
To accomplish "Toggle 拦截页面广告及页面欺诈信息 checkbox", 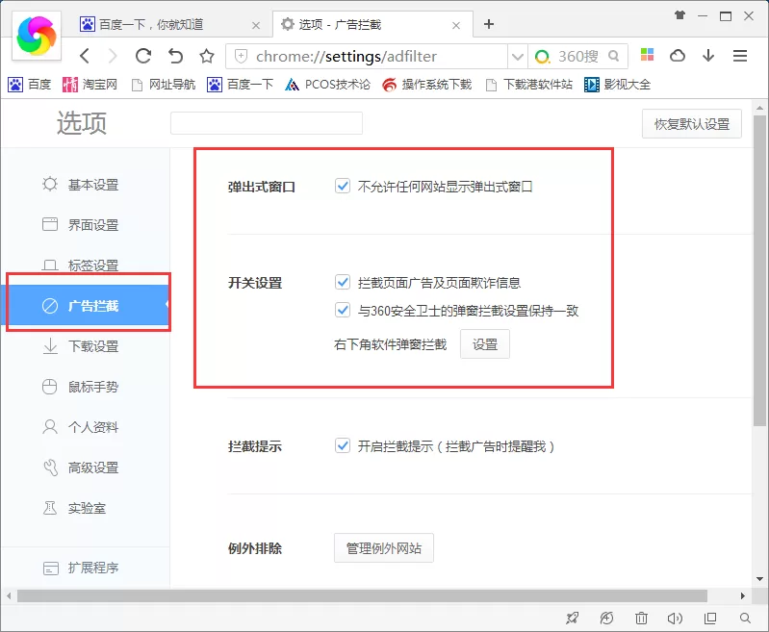I will [x=343, y=282].
